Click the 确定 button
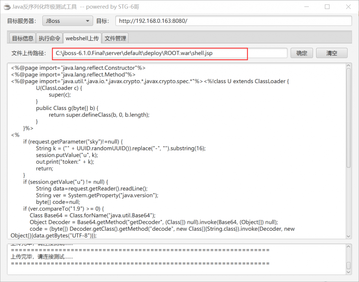 tap(302, 53)
